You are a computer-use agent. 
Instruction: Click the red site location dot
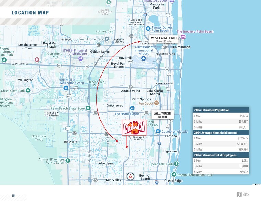[127, 147]
